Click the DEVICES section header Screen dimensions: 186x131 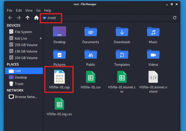point(14,25)
